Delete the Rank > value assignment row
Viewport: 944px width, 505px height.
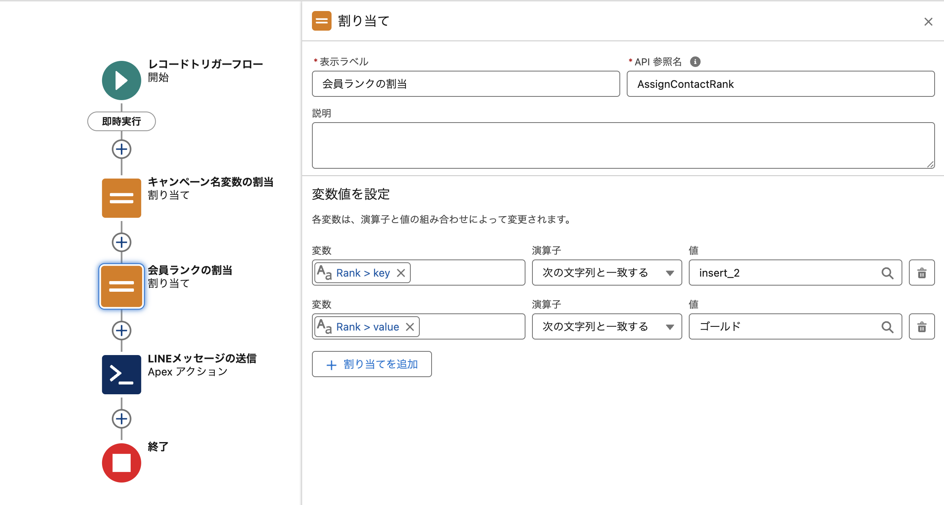tap(922, 327)
